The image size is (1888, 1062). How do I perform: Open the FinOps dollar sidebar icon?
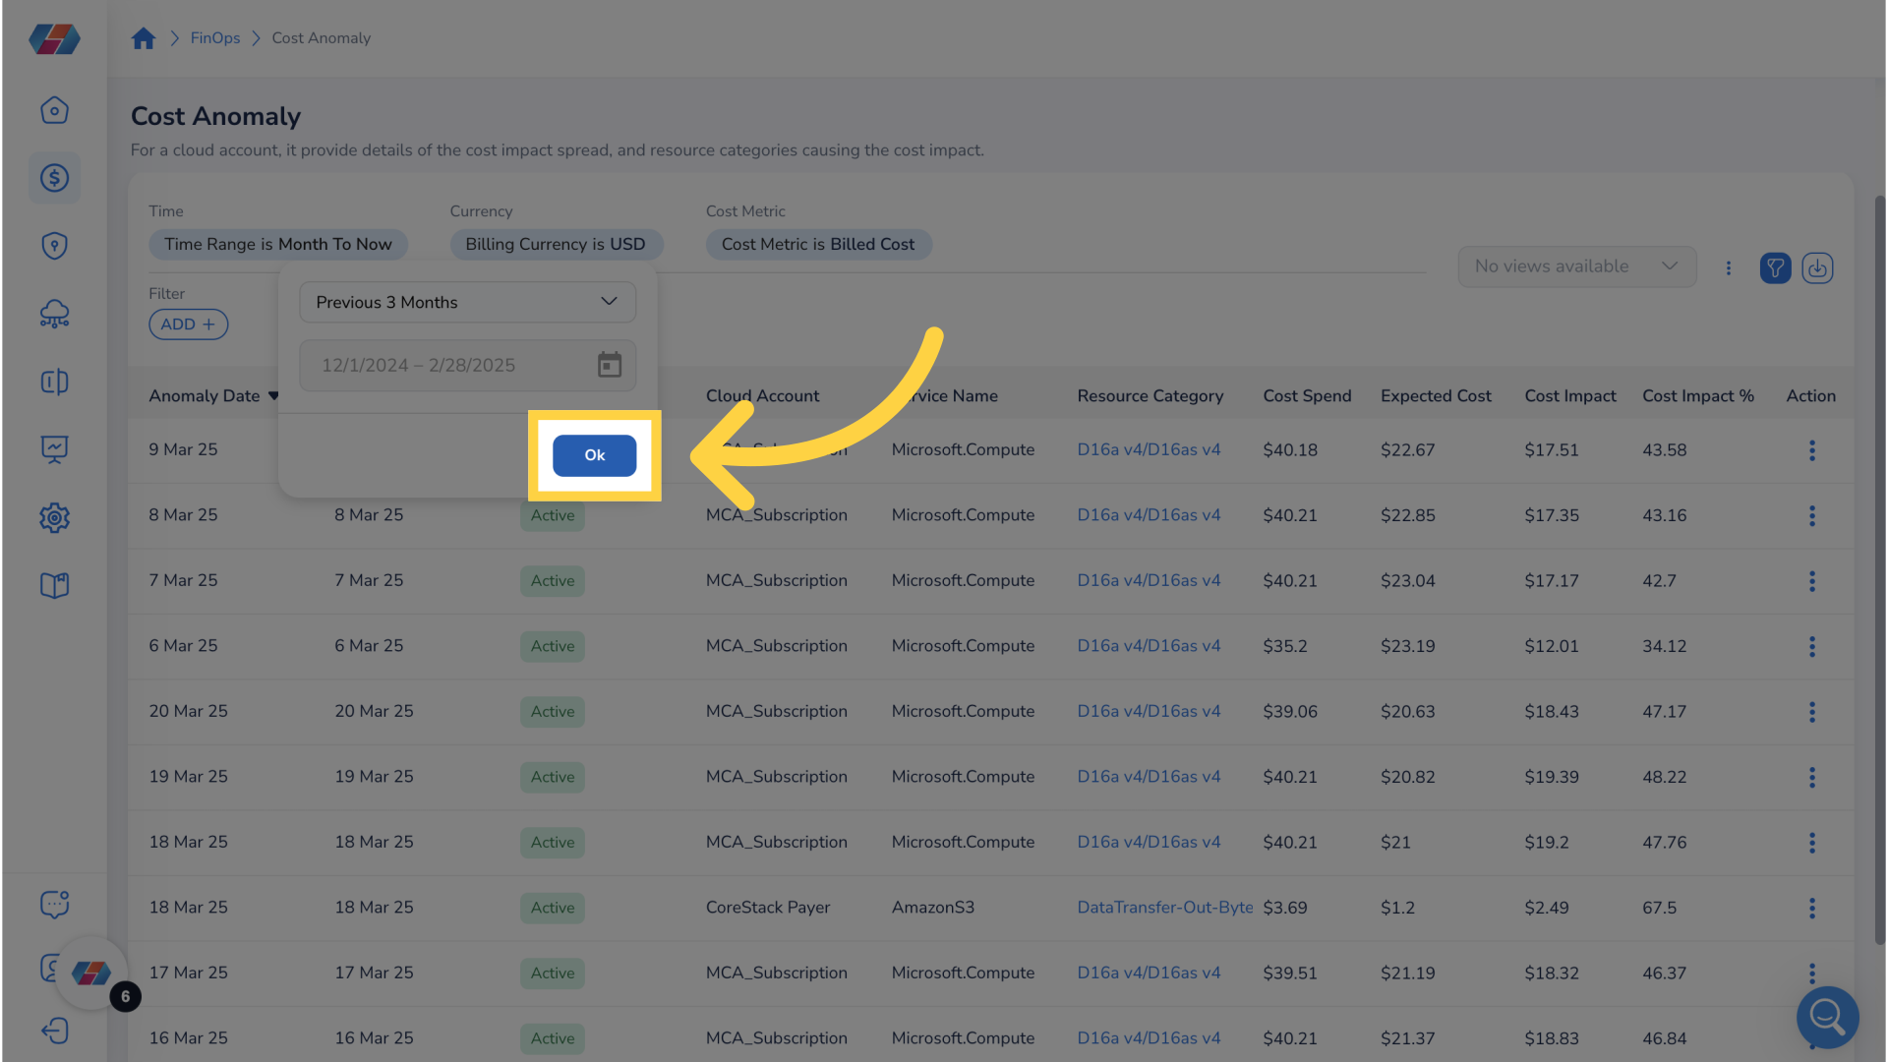coord(54,178)
